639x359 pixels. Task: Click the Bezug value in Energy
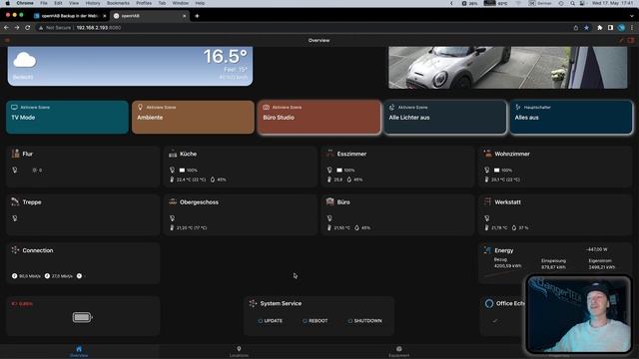(x=507, y=266)
